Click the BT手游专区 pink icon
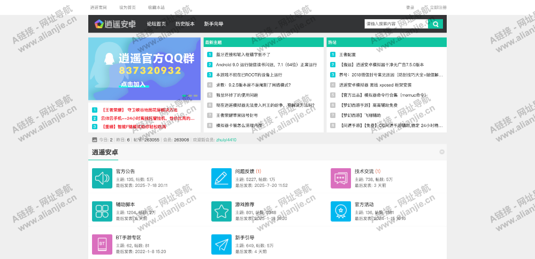 point(102,244)
